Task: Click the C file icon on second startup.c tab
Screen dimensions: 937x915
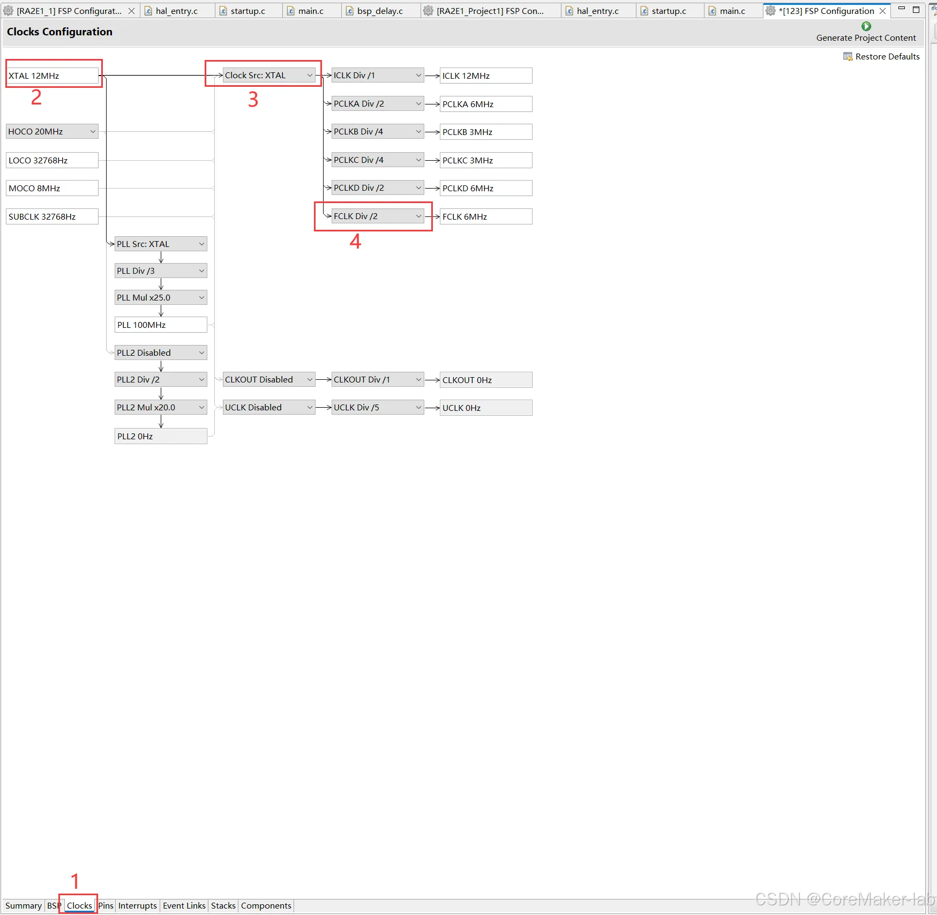Action: pyautogui.click(x=643, y=10)
